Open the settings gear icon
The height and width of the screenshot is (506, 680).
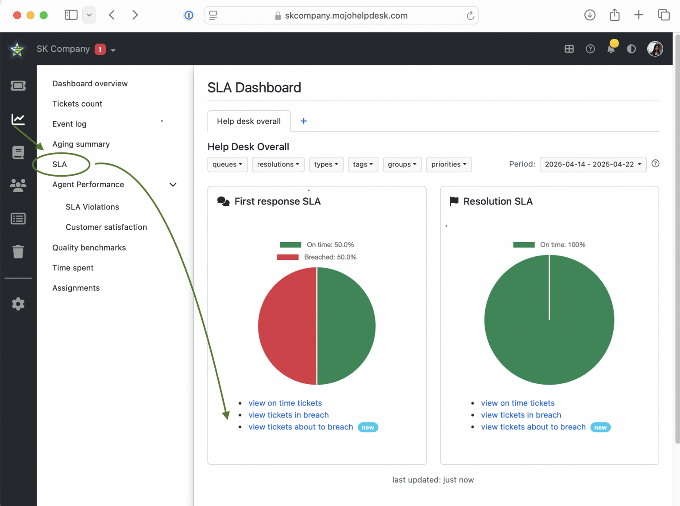click(18, 304)
